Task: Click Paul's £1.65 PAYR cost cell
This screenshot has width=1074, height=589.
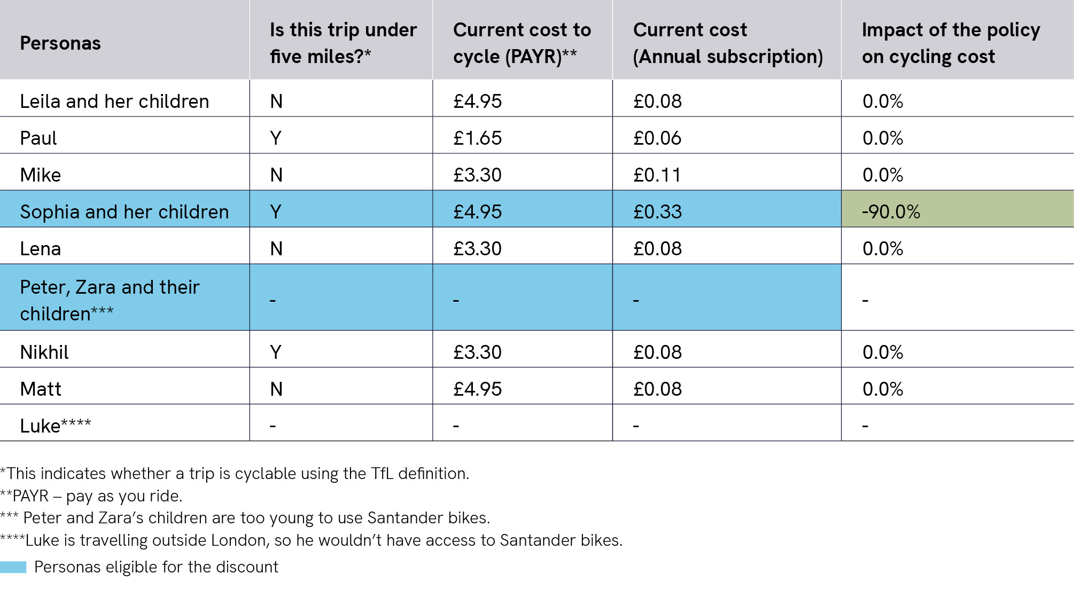Action: tap(477, 138)
